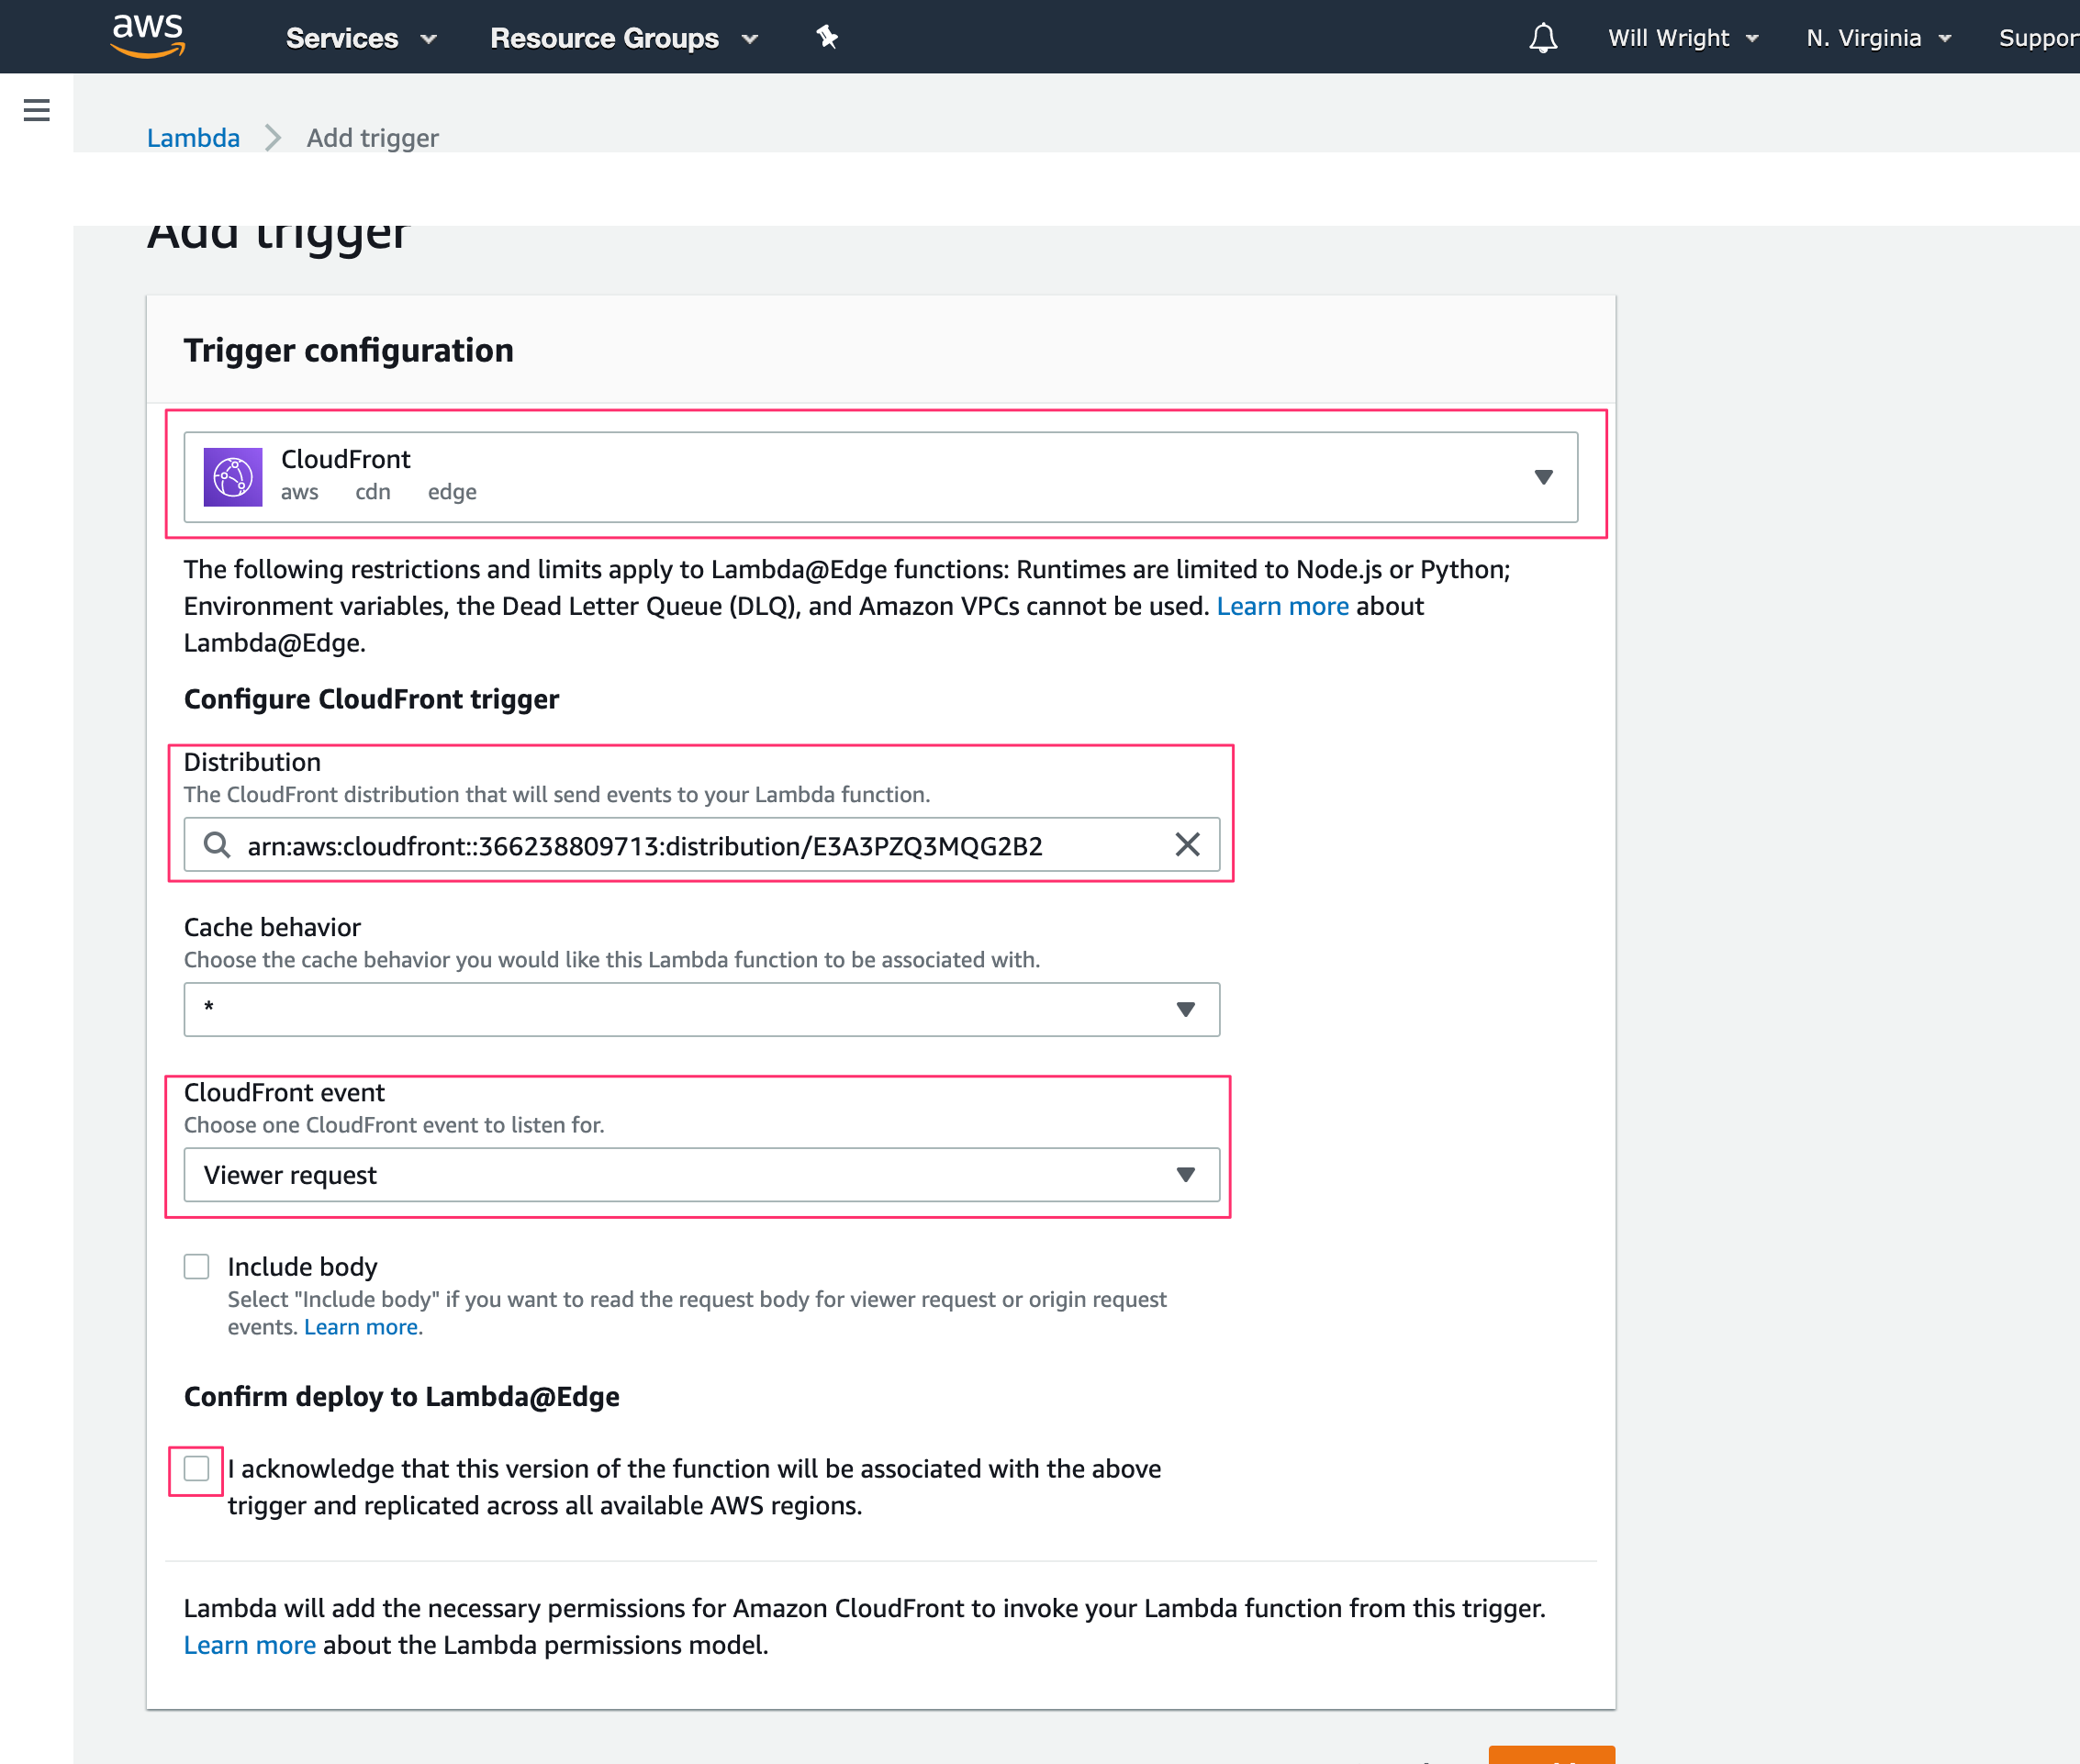Enable the Include body checkbox

click(x=197, y=1267)
